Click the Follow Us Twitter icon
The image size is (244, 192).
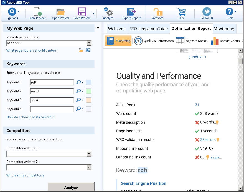[207, 12]
